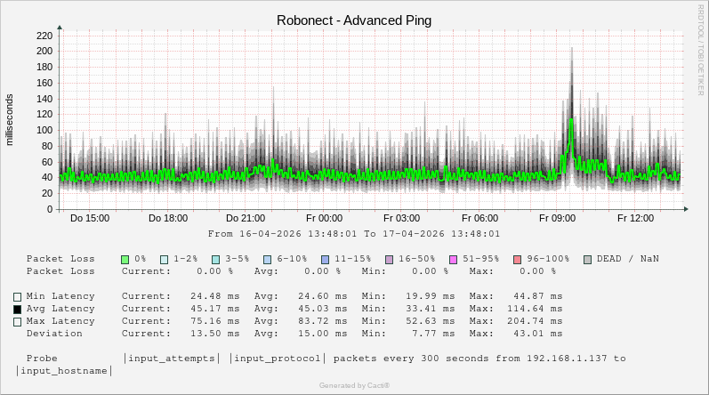Click the black Avg Latency legend box
The width and height of the screenshot is (709, 395).
(x=17, y=309)
